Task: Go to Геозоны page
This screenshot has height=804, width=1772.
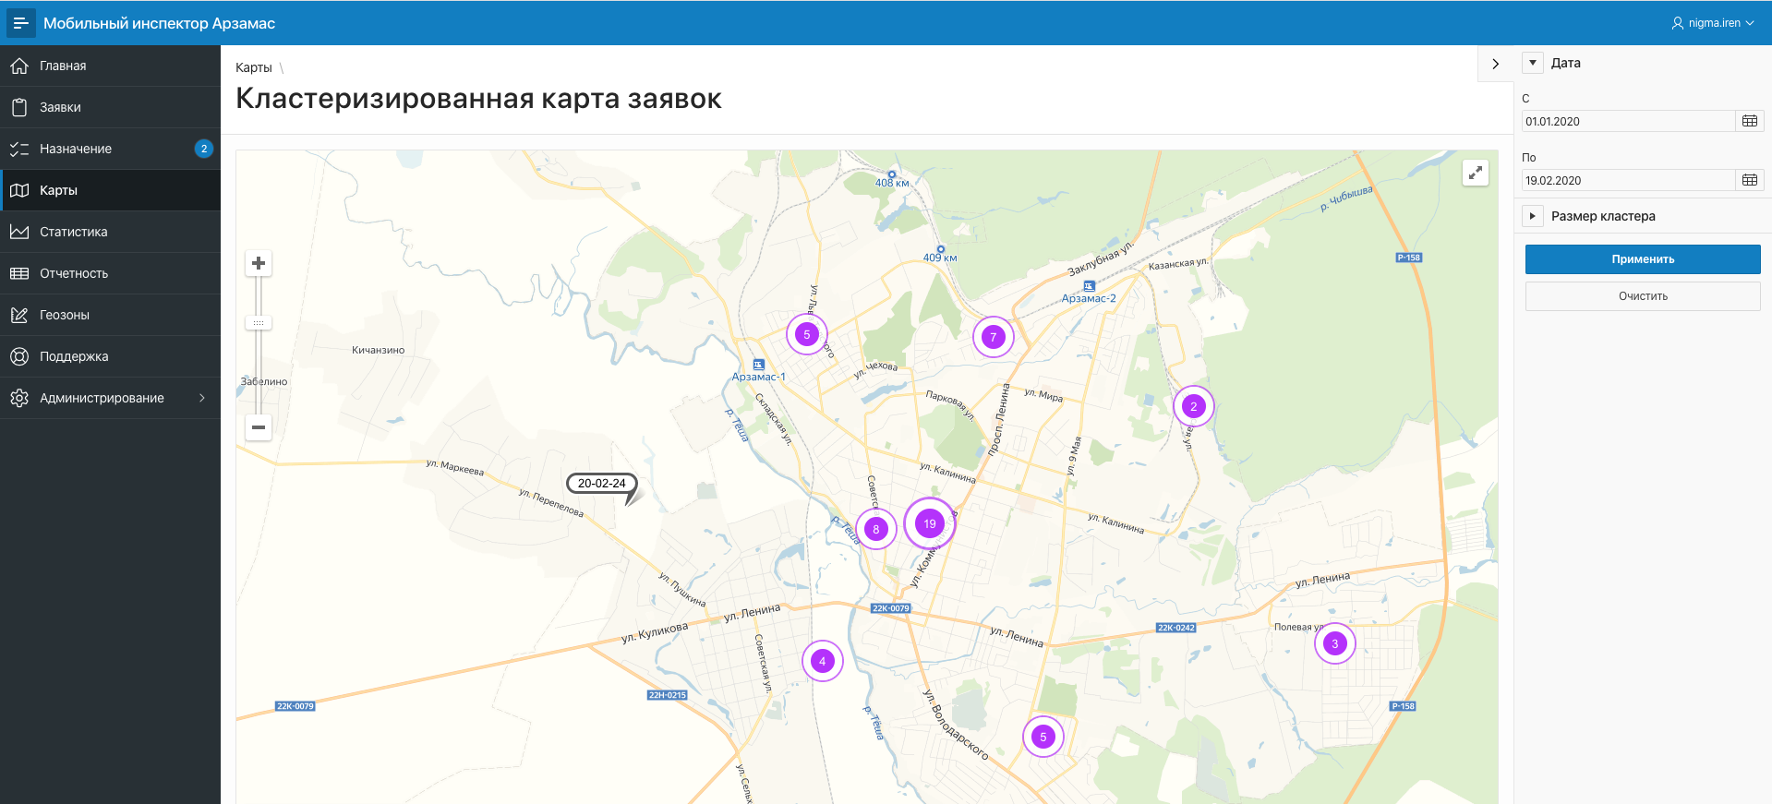Action: pyautogui.click(x=110, y=315)
